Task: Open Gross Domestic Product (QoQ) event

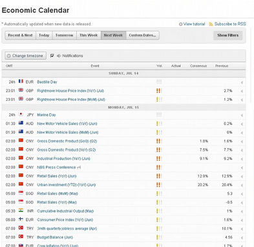Action: (x=67, y=141)
